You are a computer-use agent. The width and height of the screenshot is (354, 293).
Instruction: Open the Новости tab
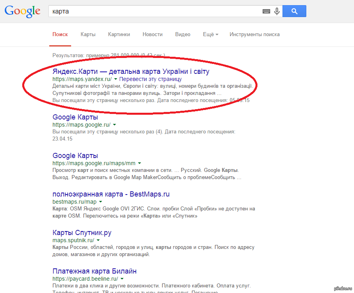(x=153, y=35)
